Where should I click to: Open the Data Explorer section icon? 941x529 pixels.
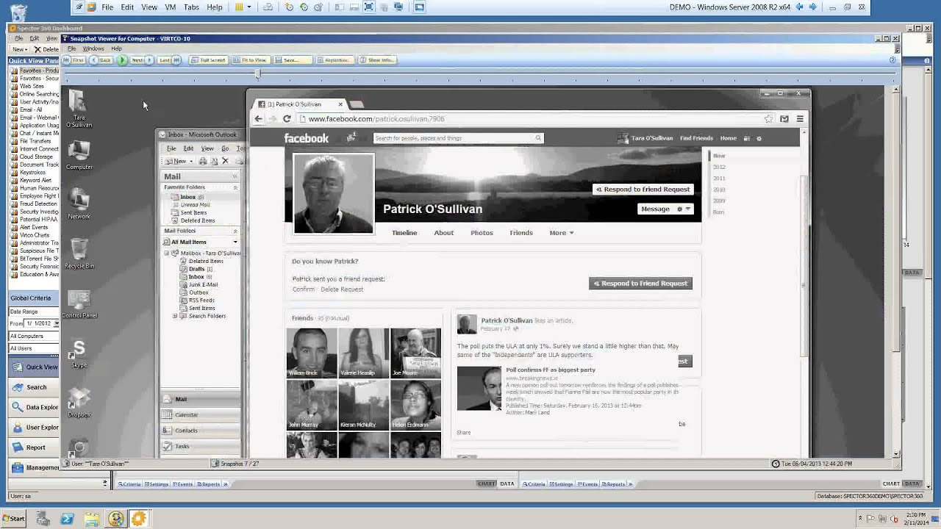tap(18, 407)
